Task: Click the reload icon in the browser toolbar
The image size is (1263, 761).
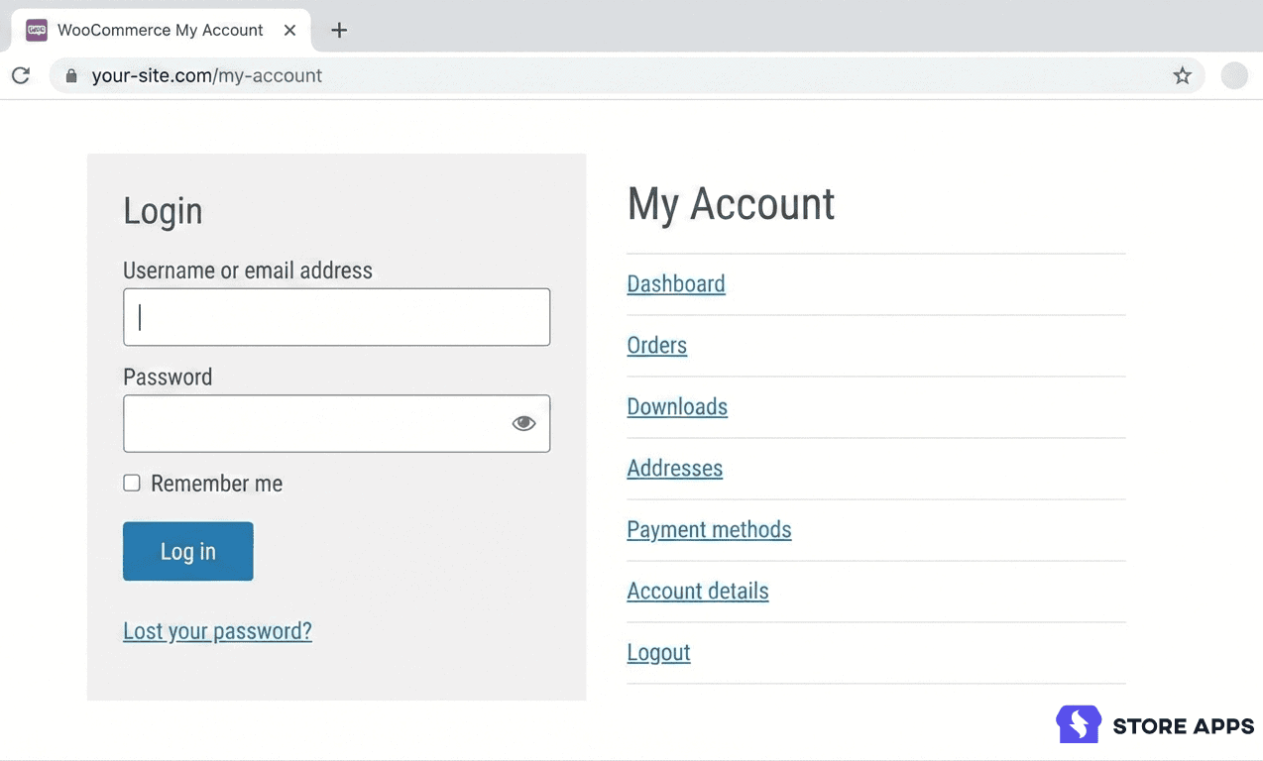Action: coord(20,75)
